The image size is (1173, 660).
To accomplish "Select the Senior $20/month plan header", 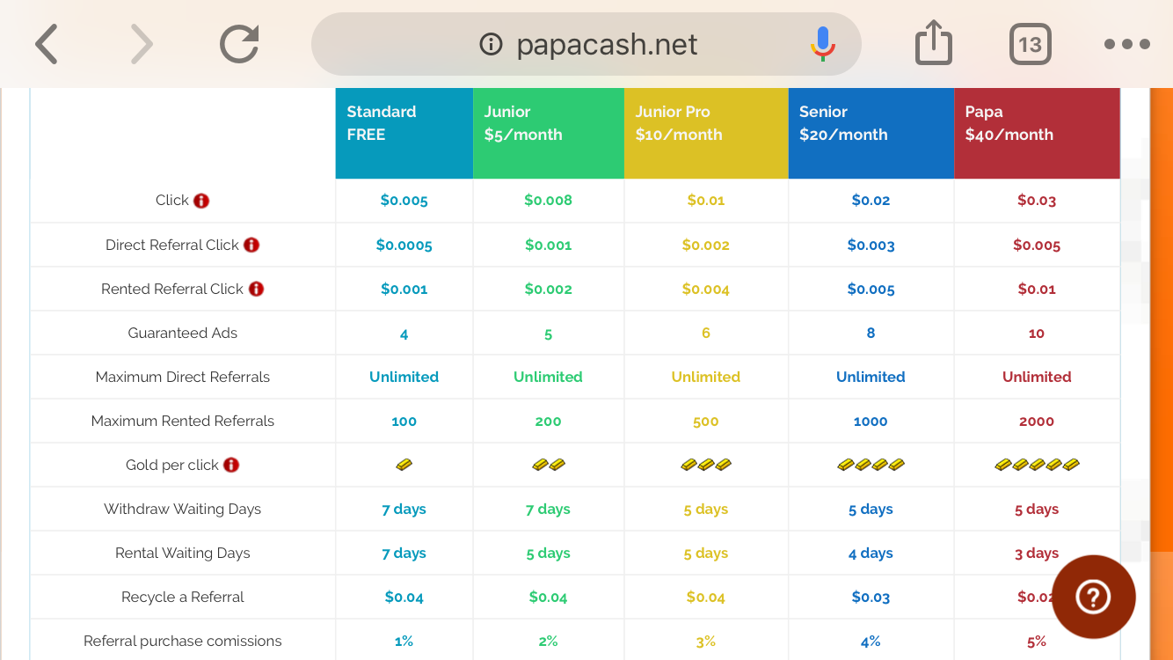I will coord(871,133).
